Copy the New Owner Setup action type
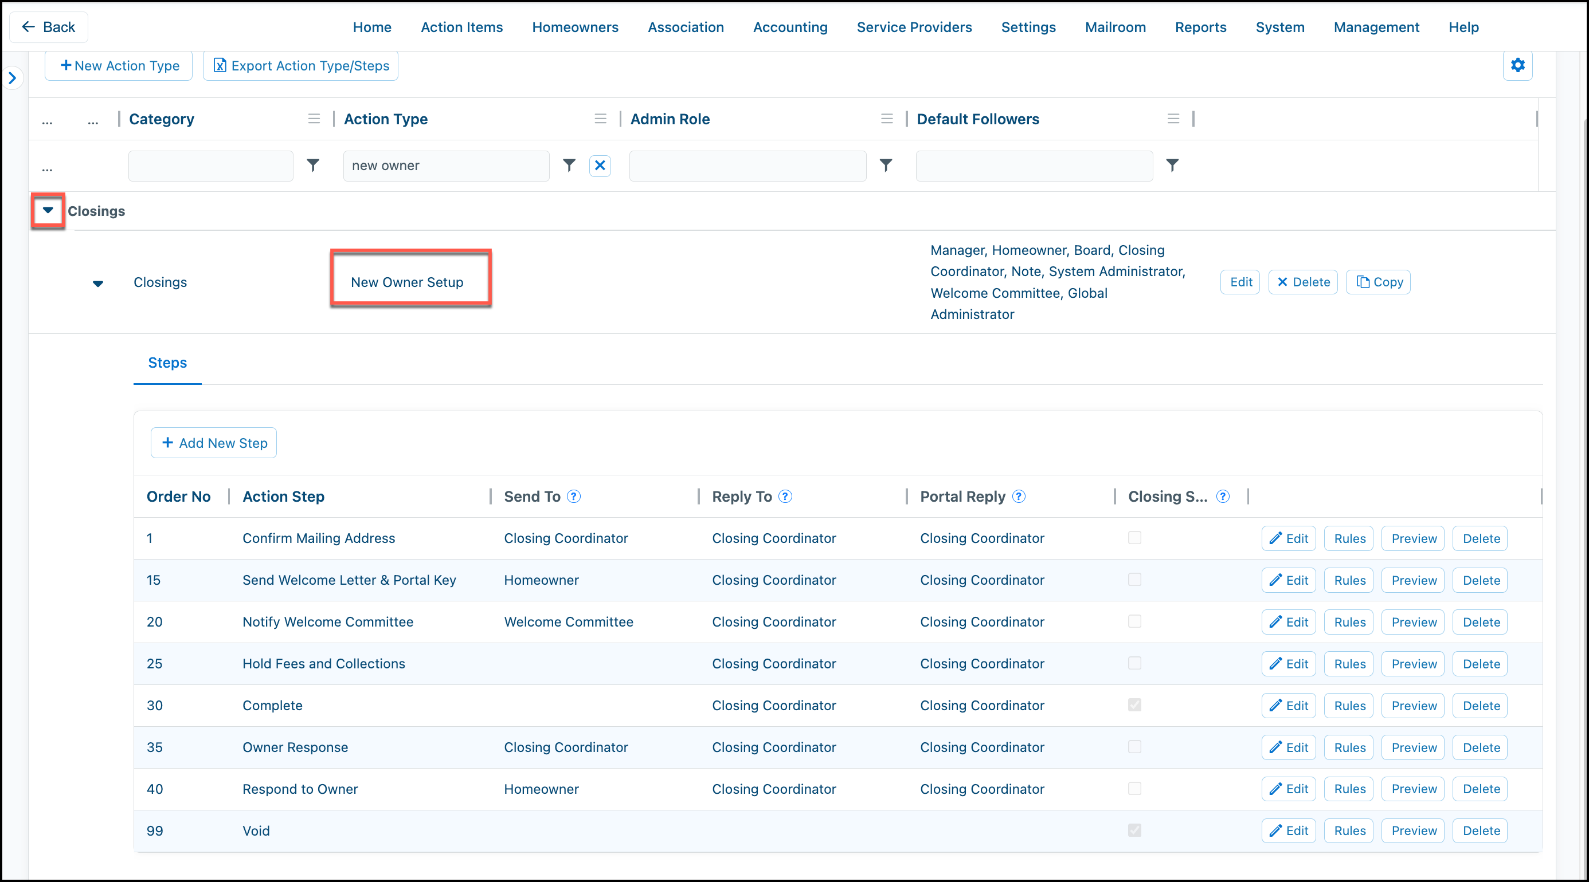This screenshot has height=882, width=1589. tap(1378, 282)
